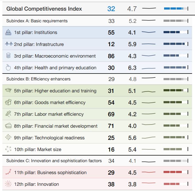Click the Higher education graduation cap icon
Screen dimensions: 195x194
tap(8, 91)
